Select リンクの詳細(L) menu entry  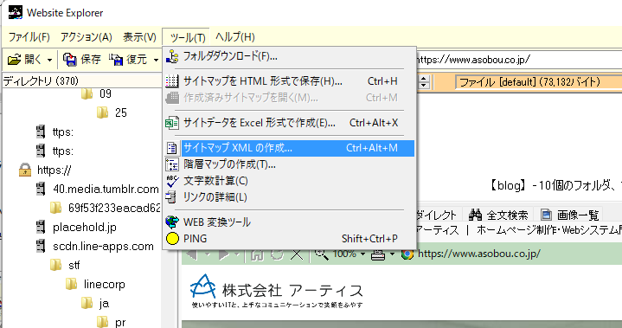click(290, 197)
